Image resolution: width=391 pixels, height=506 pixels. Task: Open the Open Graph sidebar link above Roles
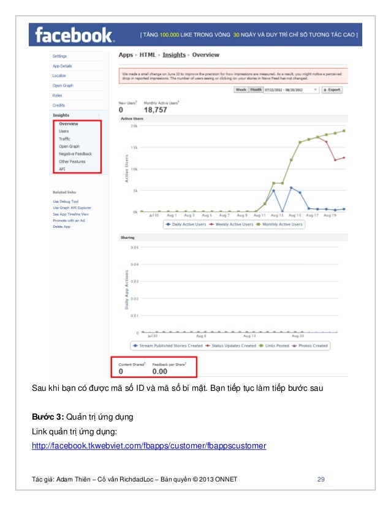pos(63,86)
